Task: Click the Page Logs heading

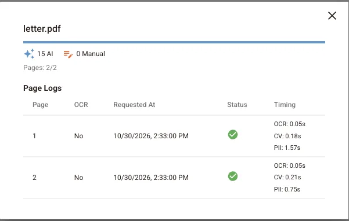Action: 42,88
